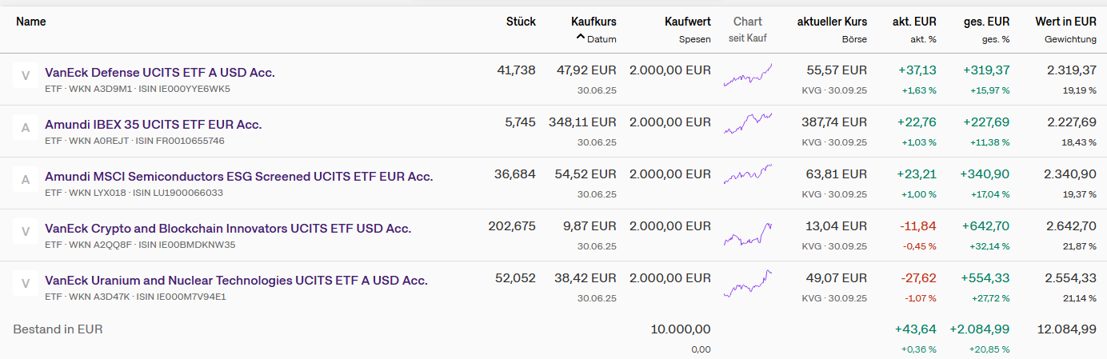Sort the table by Stück column

point(521,22)
